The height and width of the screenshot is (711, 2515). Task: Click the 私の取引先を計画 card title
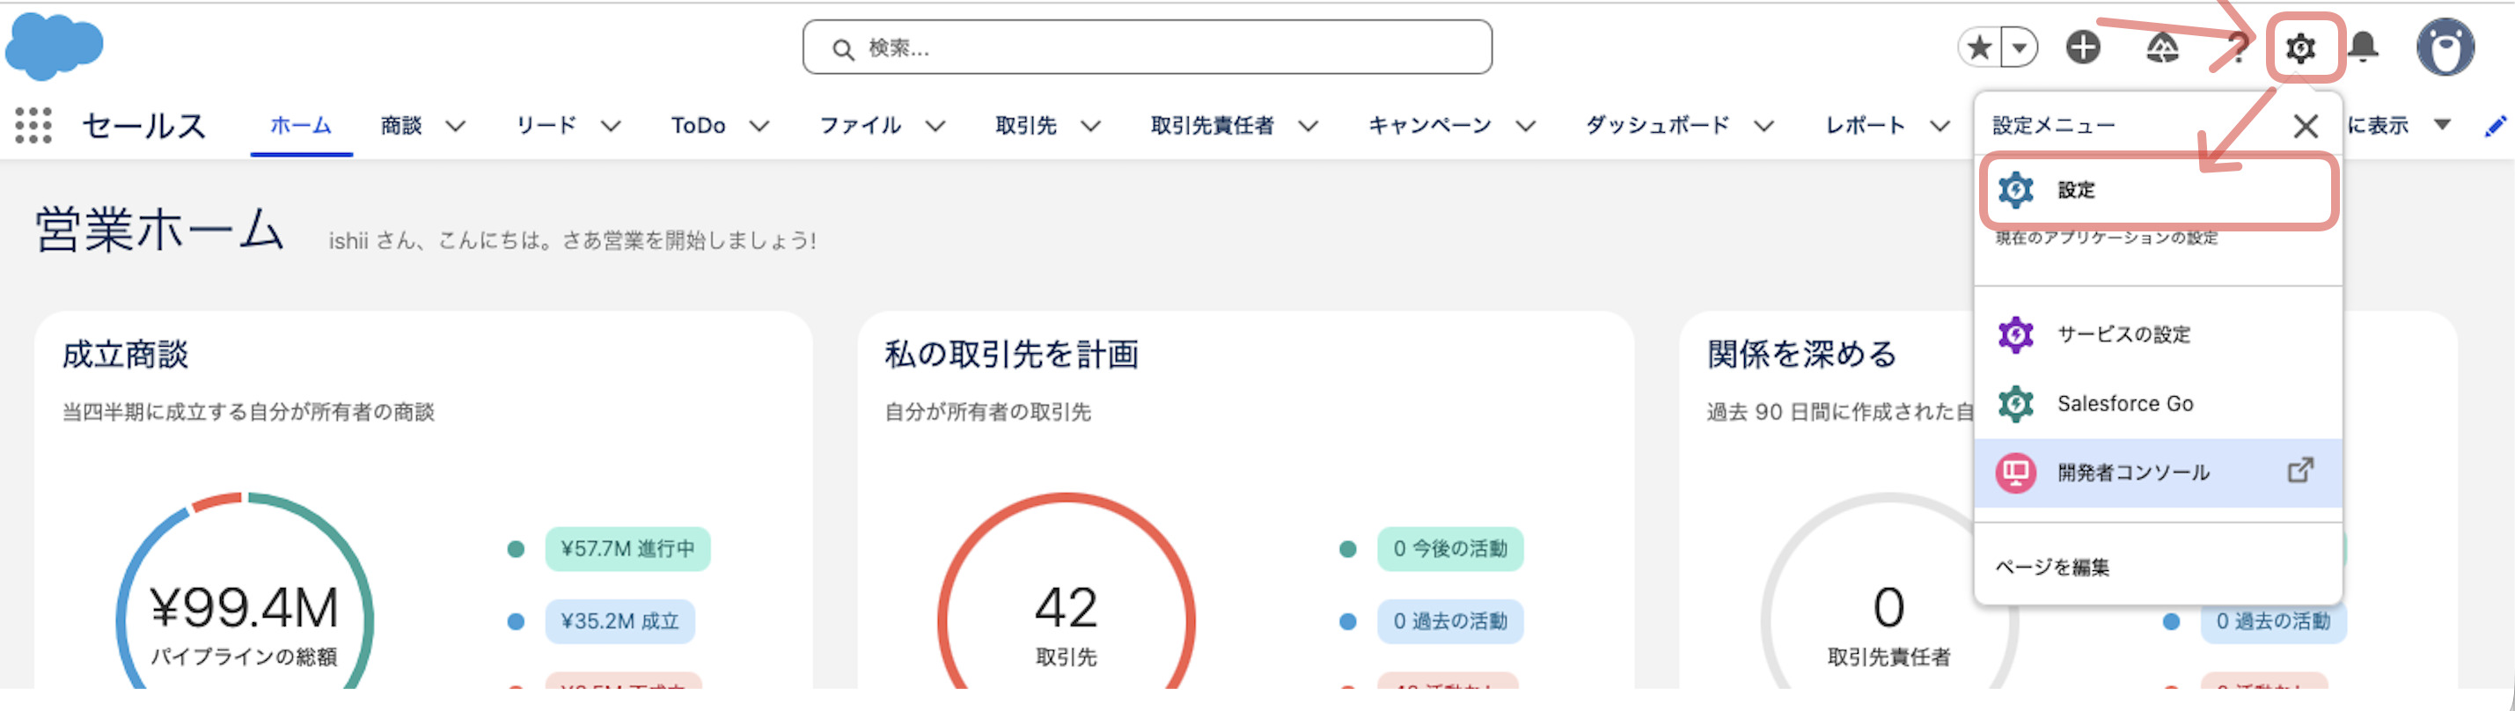(1011, 355)
